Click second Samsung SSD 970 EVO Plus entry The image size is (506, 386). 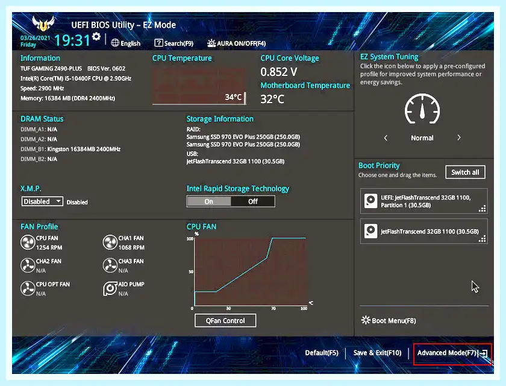pyautogui.click(x=243, y=144)
